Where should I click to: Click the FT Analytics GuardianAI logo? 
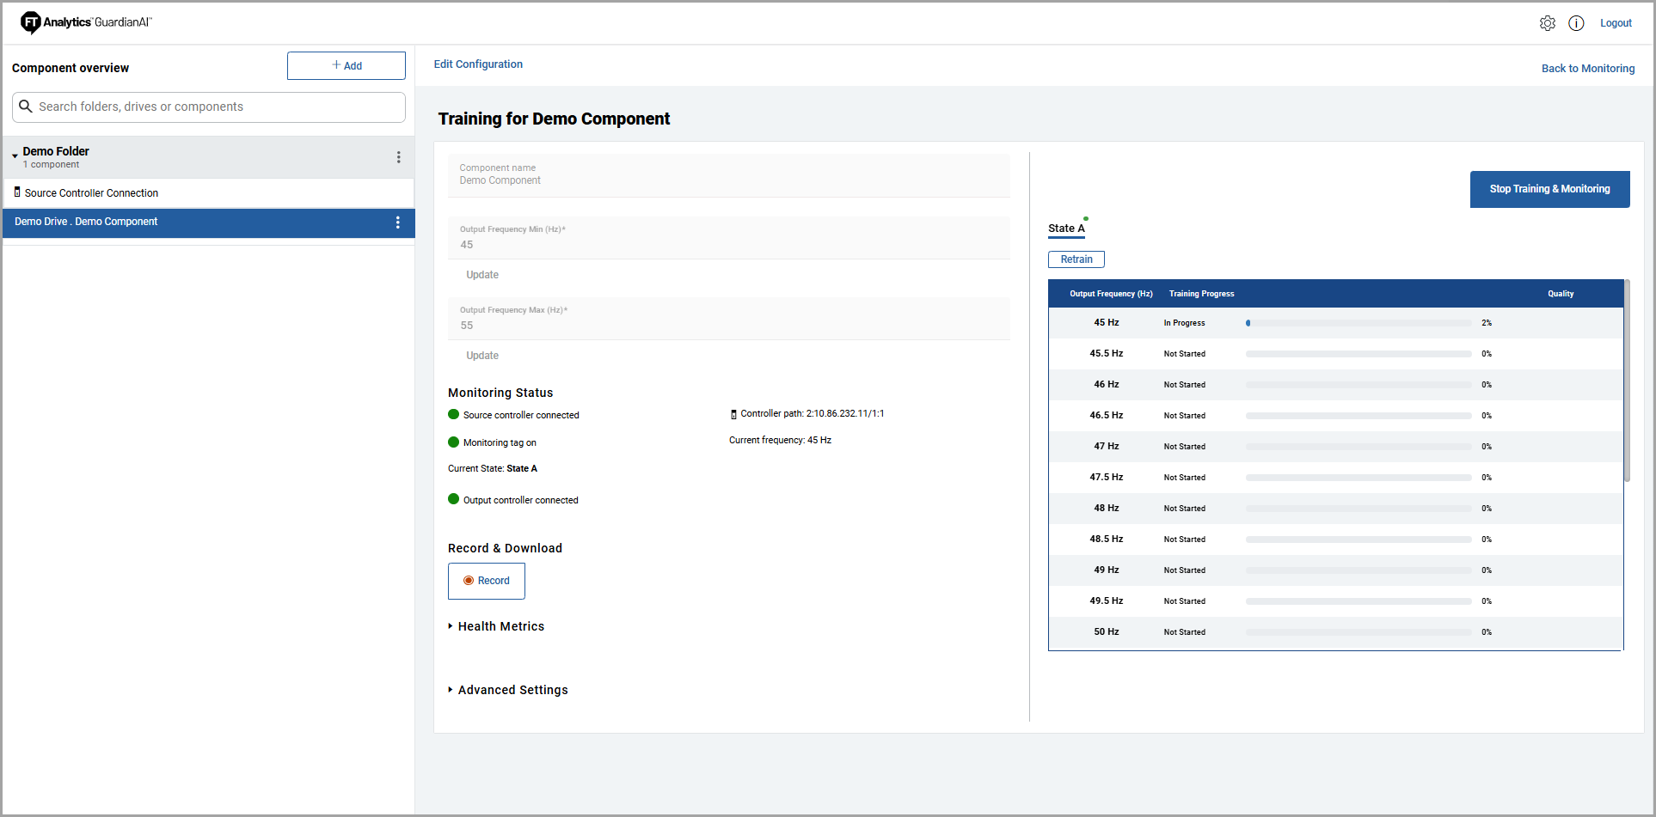tap(86, 22)
